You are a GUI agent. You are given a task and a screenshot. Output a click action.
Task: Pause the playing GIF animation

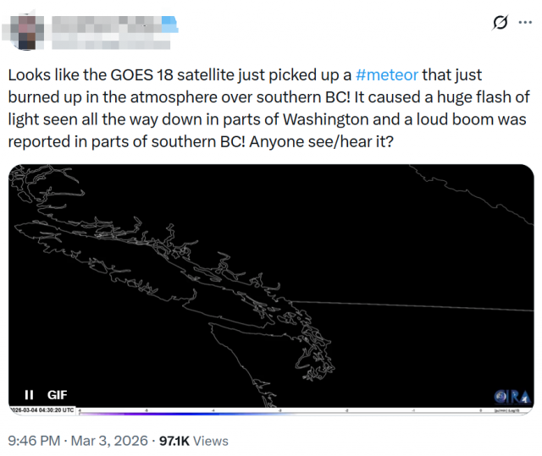coord(29,394)
